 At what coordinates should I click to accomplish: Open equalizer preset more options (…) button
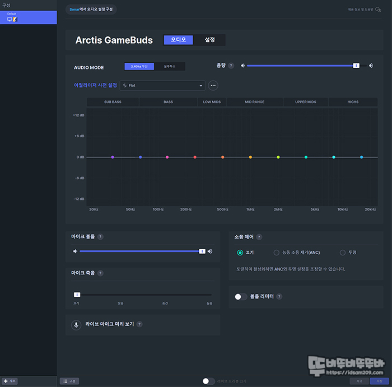pos(213,86)
